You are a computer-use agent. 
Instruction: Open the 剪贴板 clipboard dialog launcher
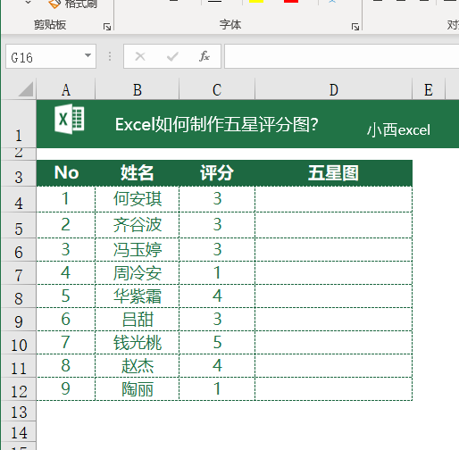107,27
